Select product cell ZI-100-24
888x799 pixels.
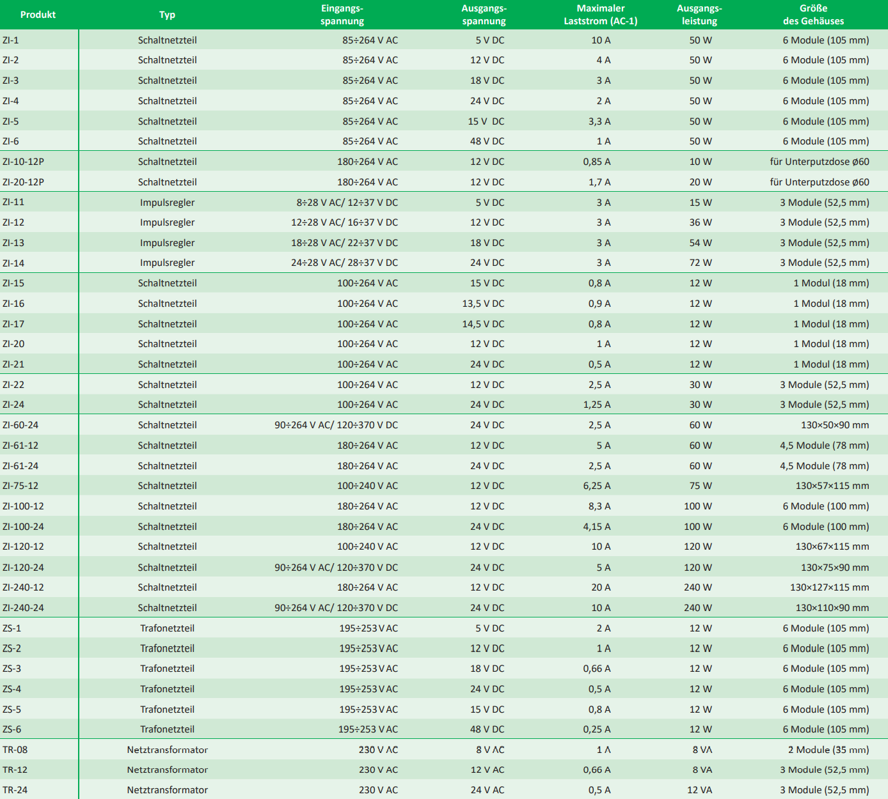[23, 527]
